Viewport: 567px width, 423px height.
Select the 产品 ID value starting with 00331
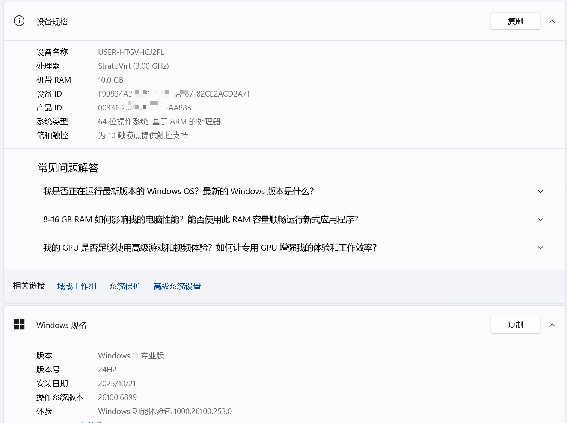145,108
